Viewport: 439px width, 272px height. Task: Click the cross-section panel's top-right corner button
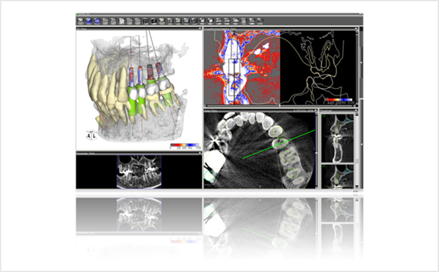pos(355,29)
